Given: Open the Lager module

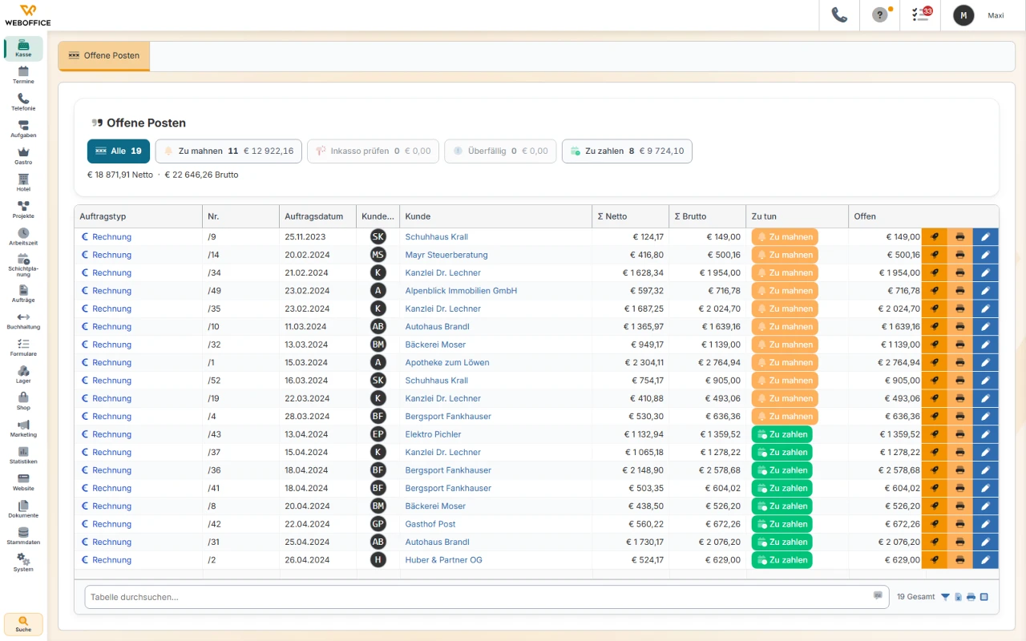Looking at the screenshot, I should 23,375.
